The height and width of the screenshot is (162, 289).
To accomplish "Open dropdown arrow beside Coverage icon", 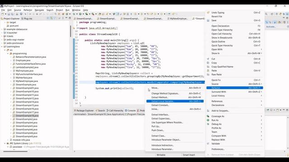I will pos(89,14).
